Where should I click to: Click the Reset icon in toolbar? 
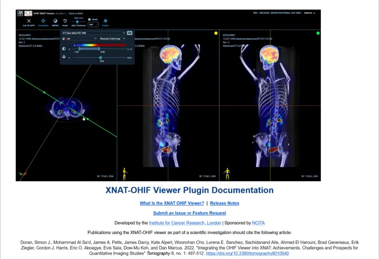pos(65,21)
